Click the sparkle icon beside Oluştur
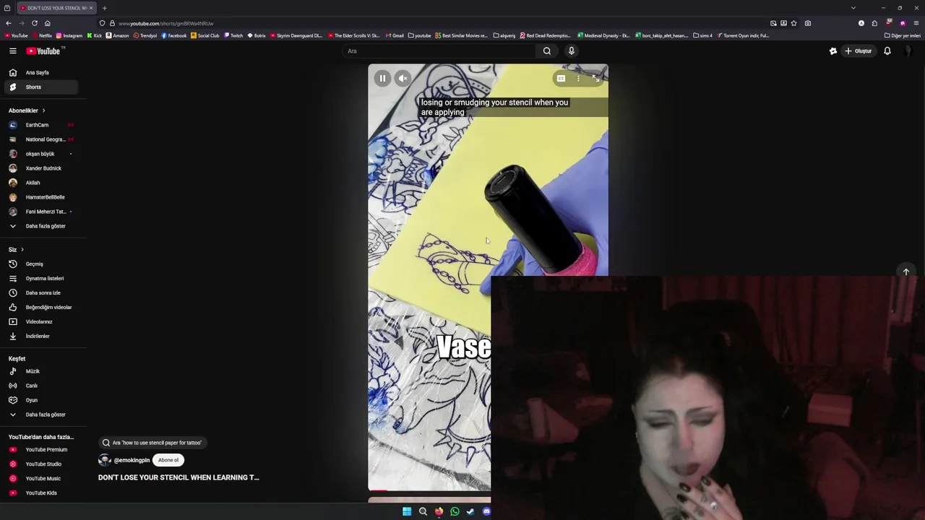This screenshot has height=520, width=925. coord(832,51)
